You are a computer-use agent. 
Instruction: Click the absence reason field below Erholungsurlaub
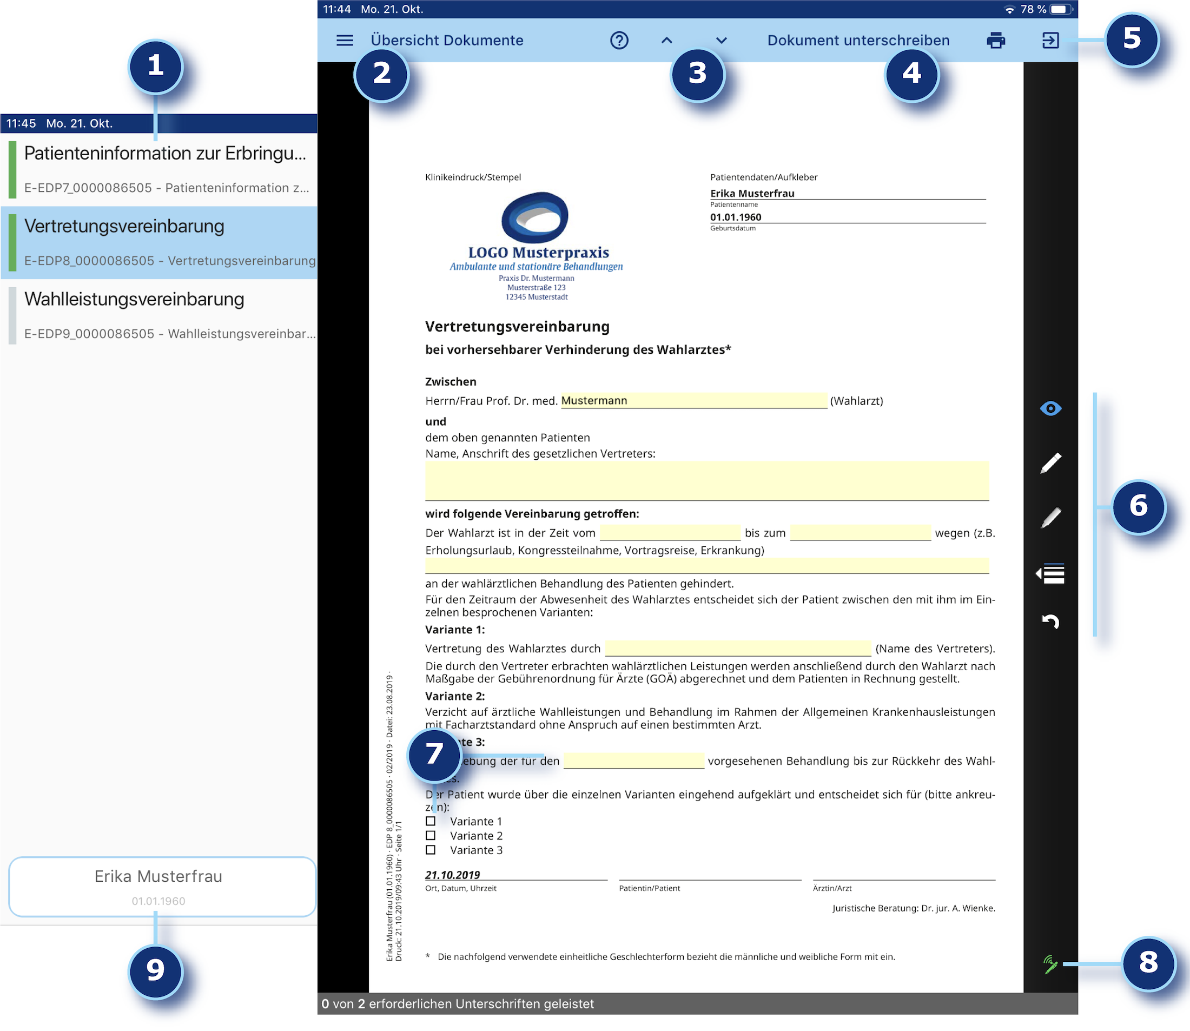coord(706,566)
